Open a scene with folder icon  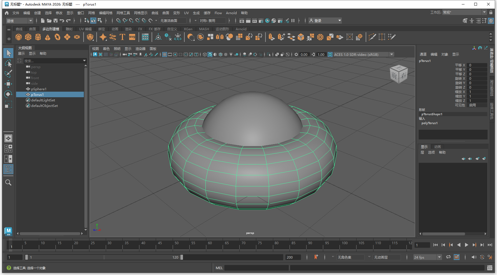pyautogui.click(x=49, y=21)
